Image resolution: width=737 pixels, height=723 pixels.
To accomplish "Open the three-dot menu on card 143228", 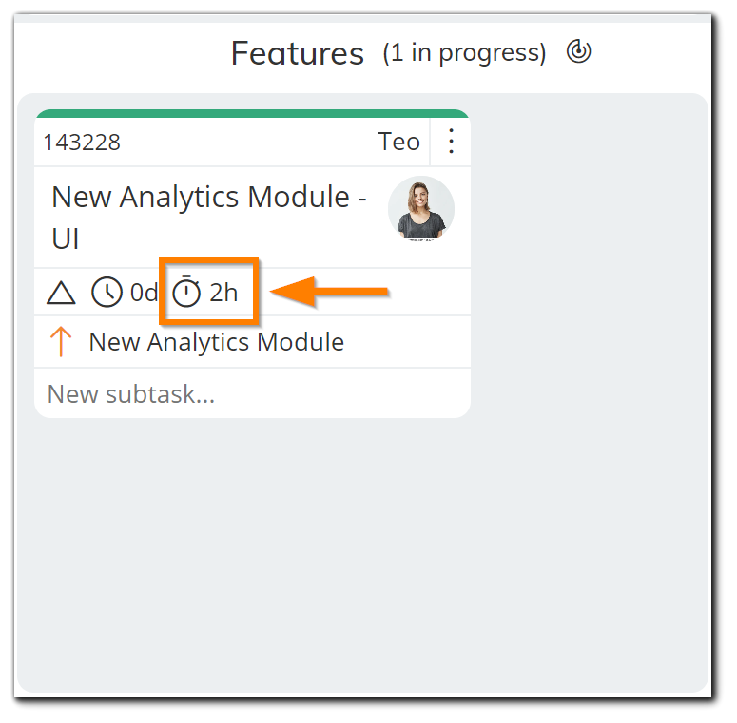I will pos(451,142).
